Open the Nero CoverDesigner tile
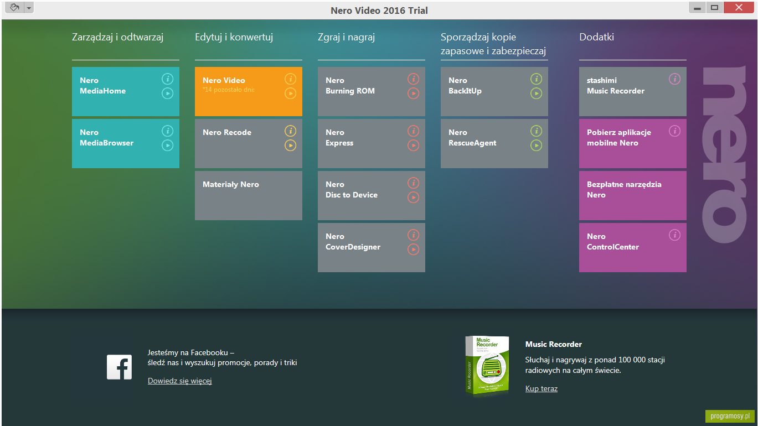This screenshot has width=758, height=426. [372, 247]
